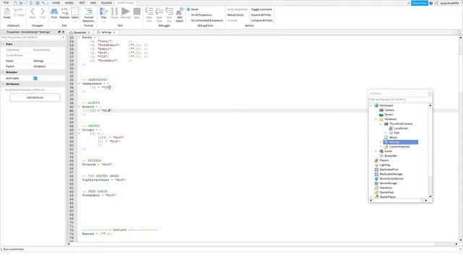463x260 pixels.
Task: Open the Find dropdown arrow below Find
Action: (54, 22)
